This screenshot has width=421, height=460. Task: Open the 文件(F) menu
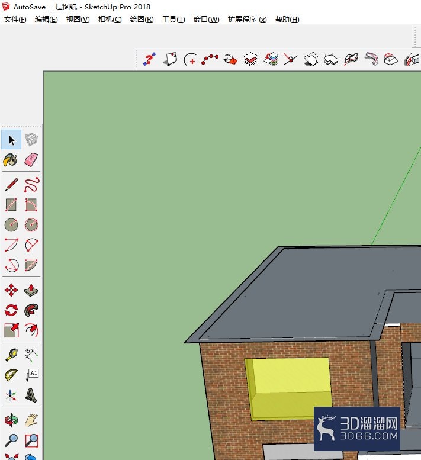coord(15,20)
